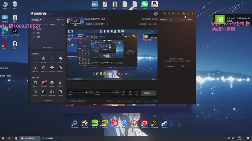Toggle the microphone mute icon
This screenshot has height=141, width=252.
coord(70,92)
